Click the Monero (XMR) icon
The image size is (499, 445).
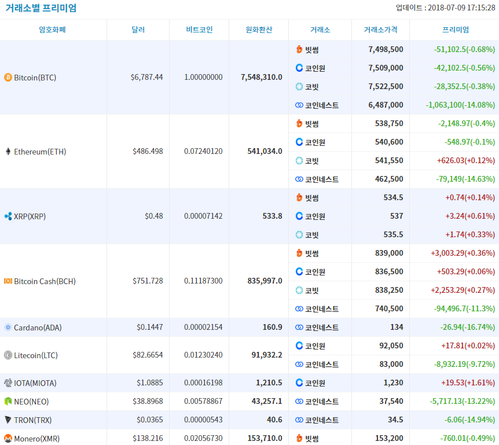pyautogui.click(x=8, y=438)
